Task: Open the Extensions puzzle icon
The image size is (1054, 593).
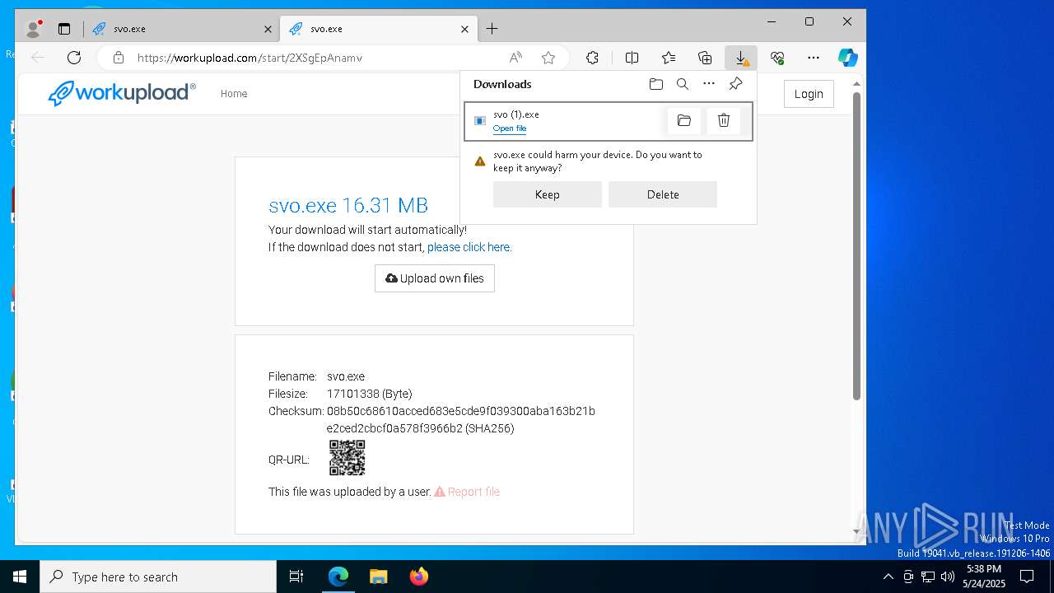Action: pyautogui.click(x=592, y=58)
